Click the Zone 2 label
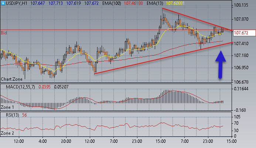The image size is (256, 148). tap(7, 133)
